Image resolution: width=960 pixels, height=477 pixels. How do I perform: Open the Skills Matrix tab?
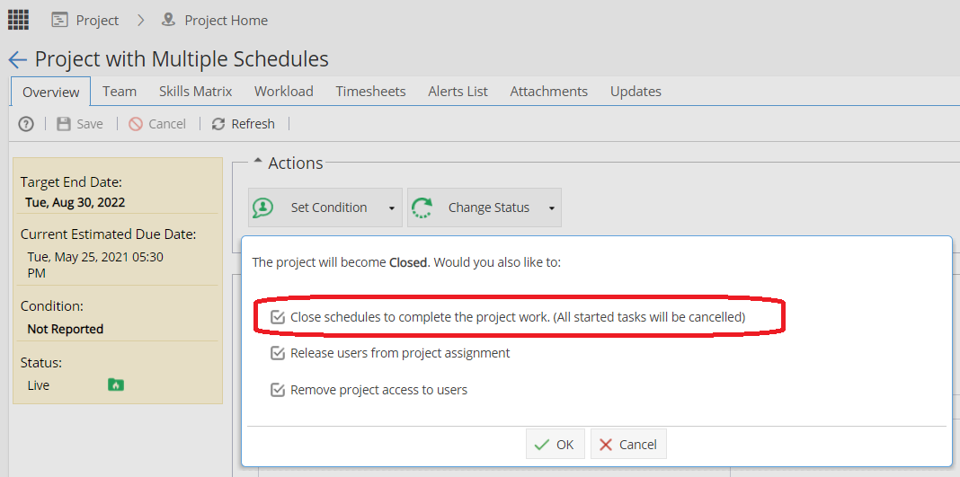tap(195, 92)
